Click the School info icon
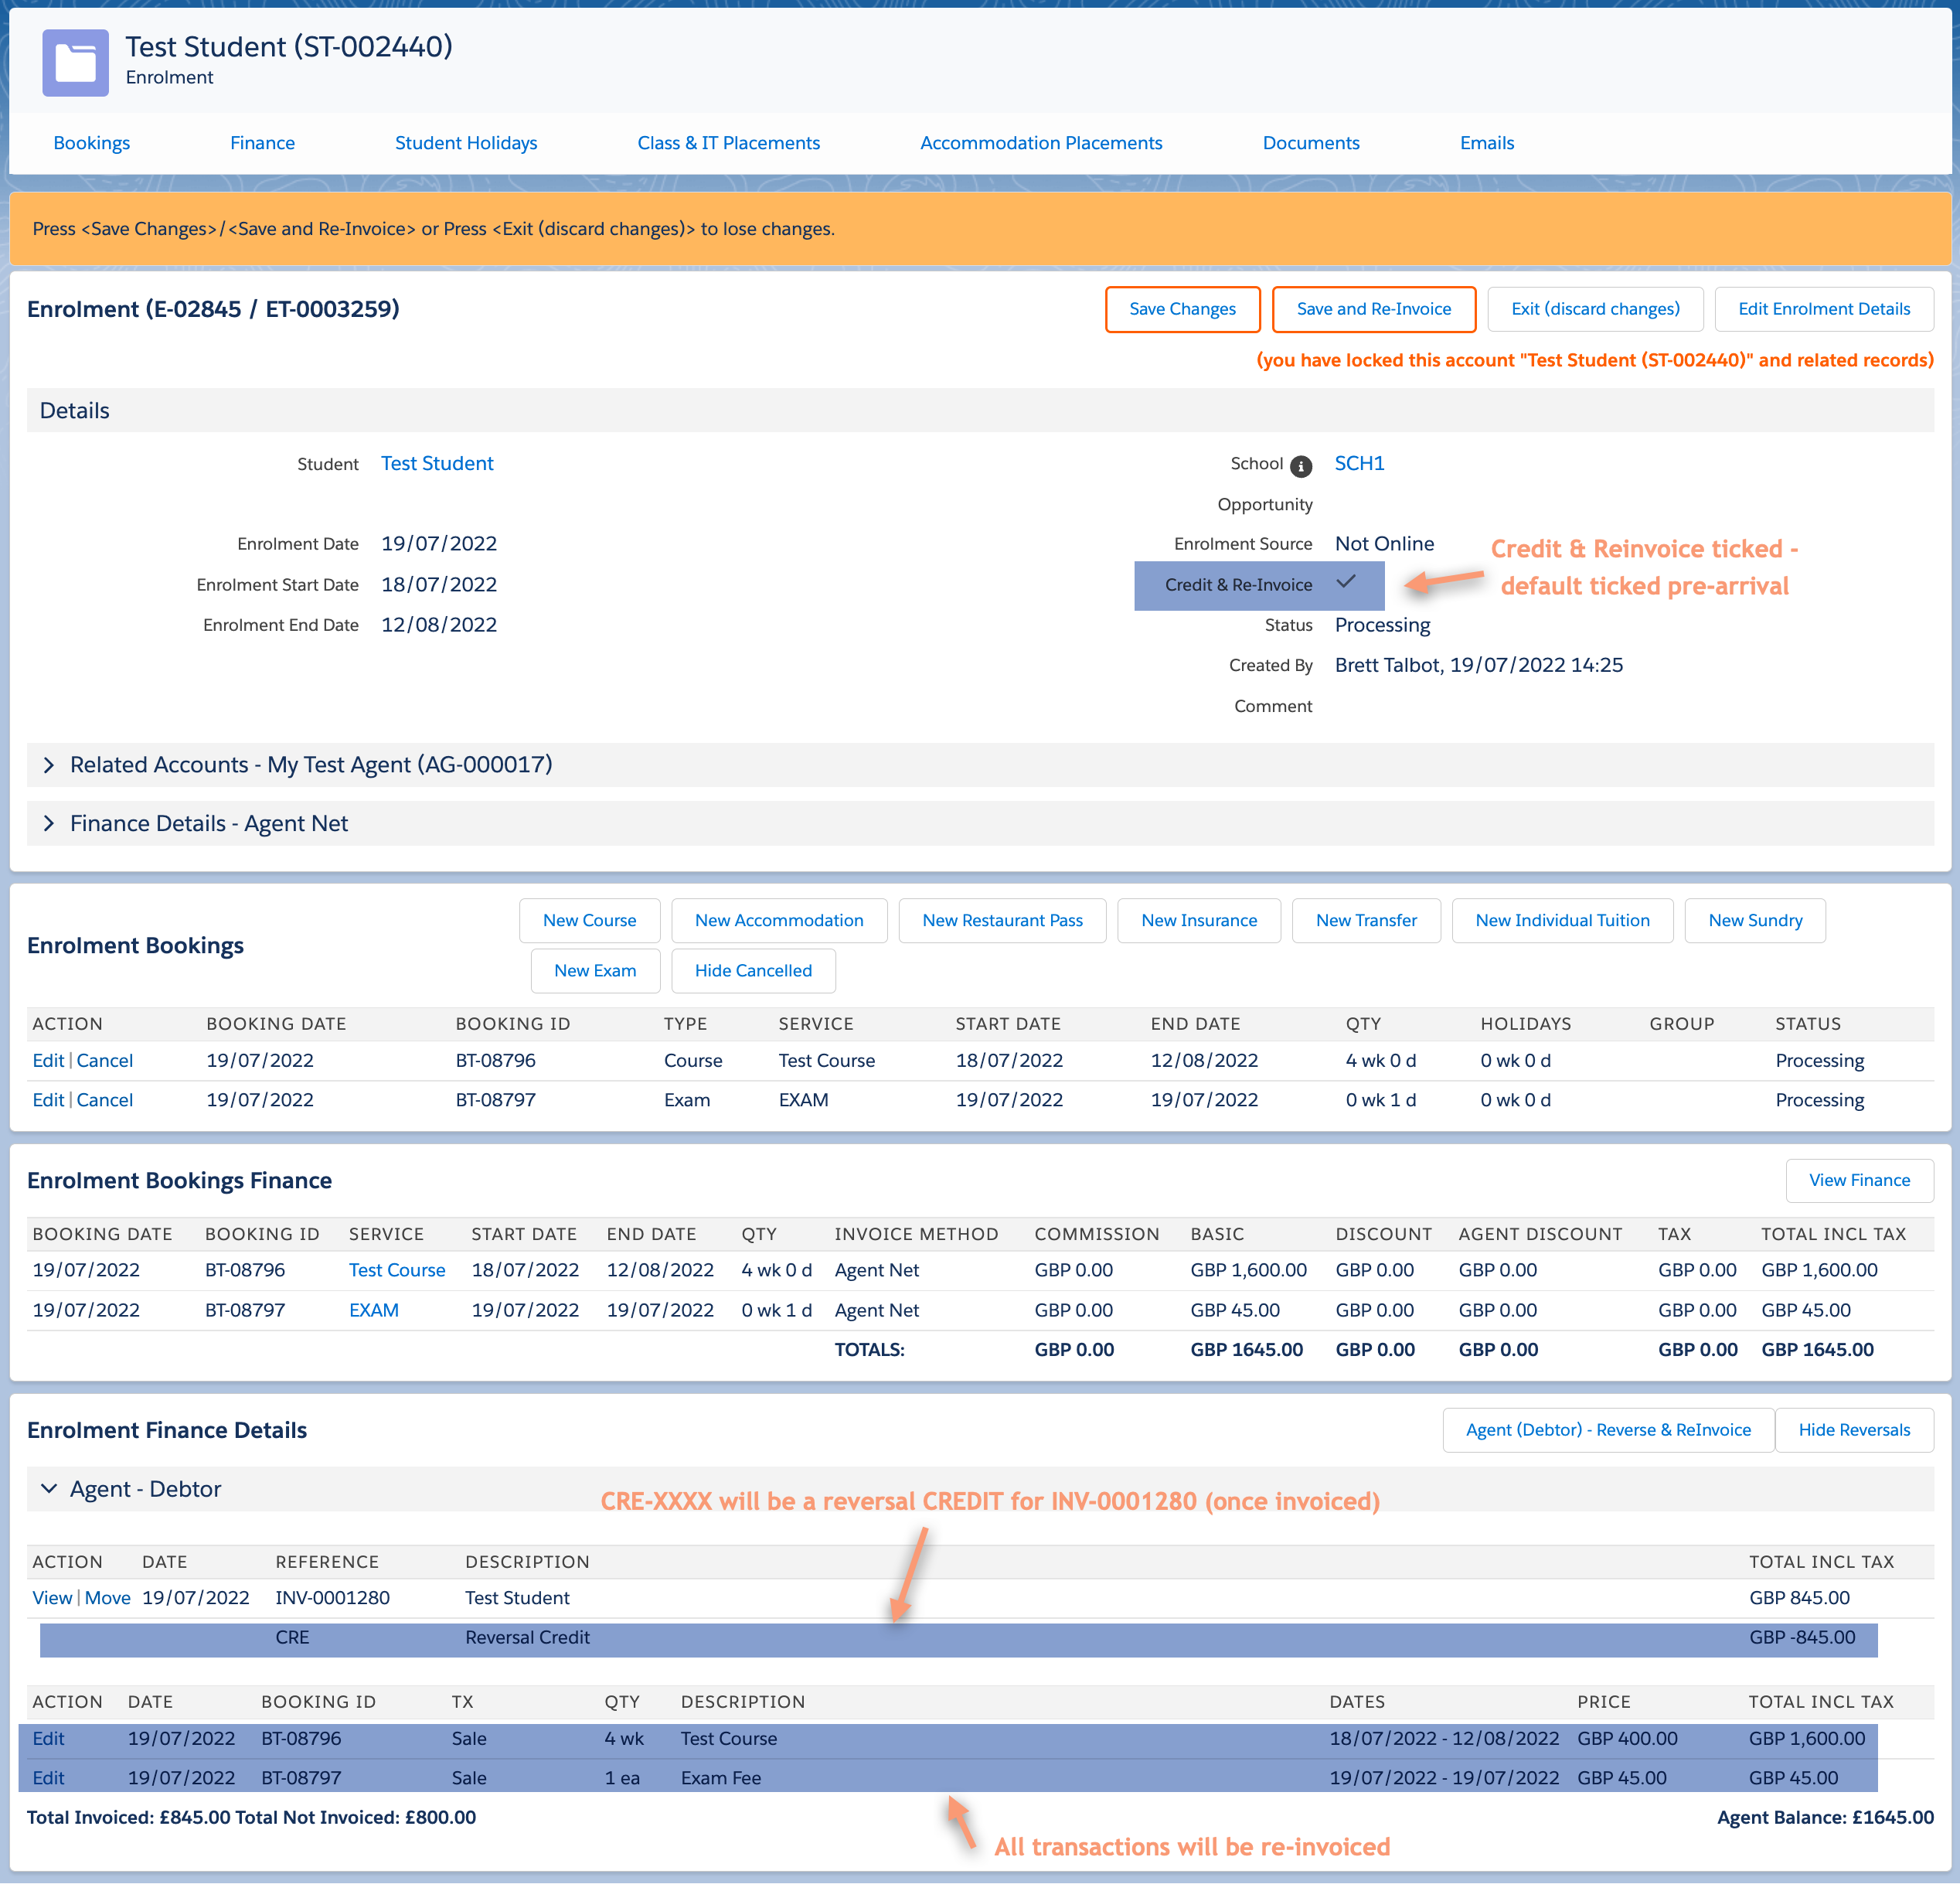 point(1300,466)
